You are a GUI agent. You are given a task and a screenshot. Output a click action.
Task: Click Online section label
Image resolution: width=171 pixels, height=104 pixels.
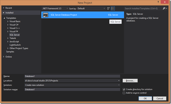pos(8,57)
